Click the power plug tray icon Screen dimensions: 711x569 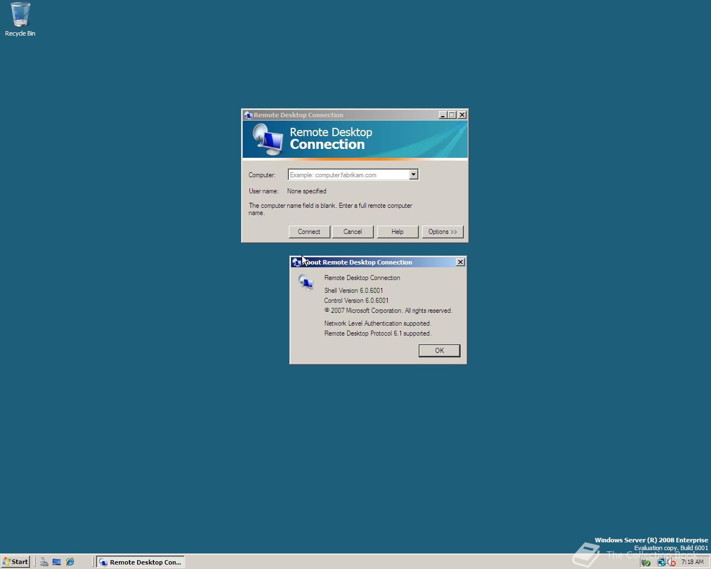tap(645, 562)
